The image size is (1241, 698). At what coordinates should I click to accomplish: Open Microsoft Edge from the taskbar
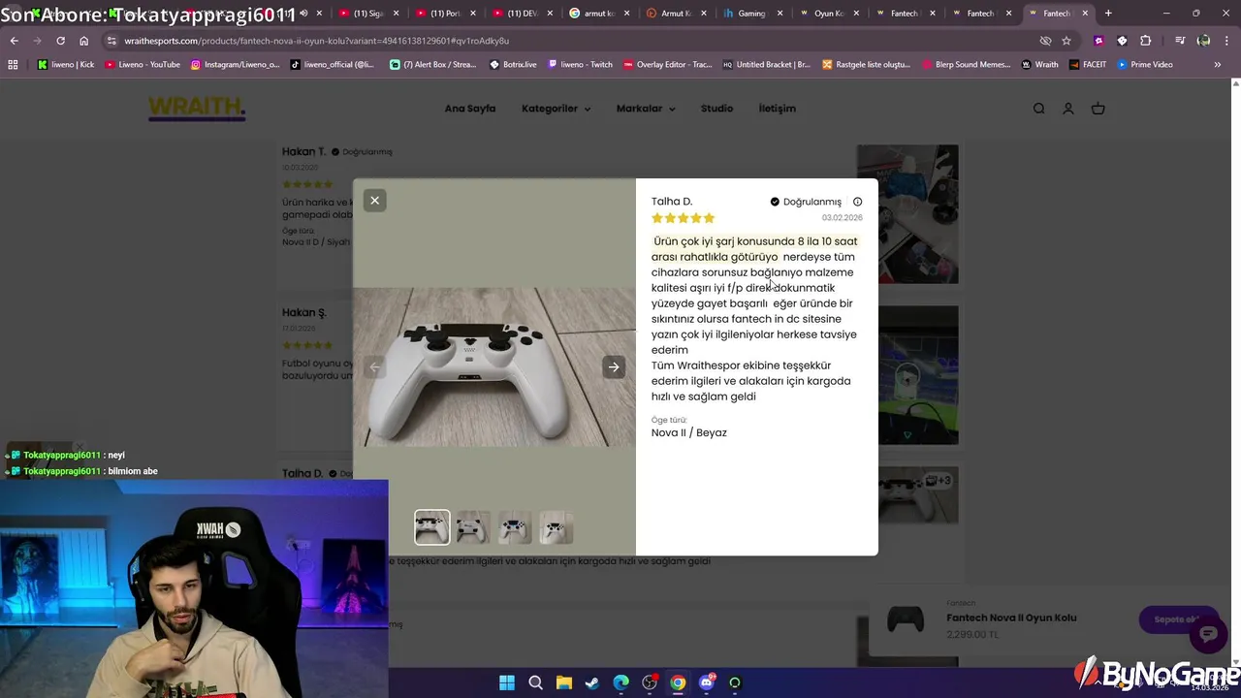620,682
